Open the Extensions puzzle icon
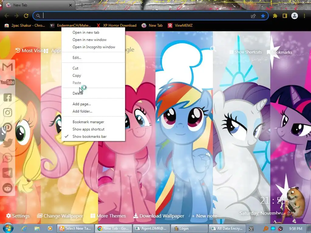Viewport: 311px width, 233px height. click(275, 16)
